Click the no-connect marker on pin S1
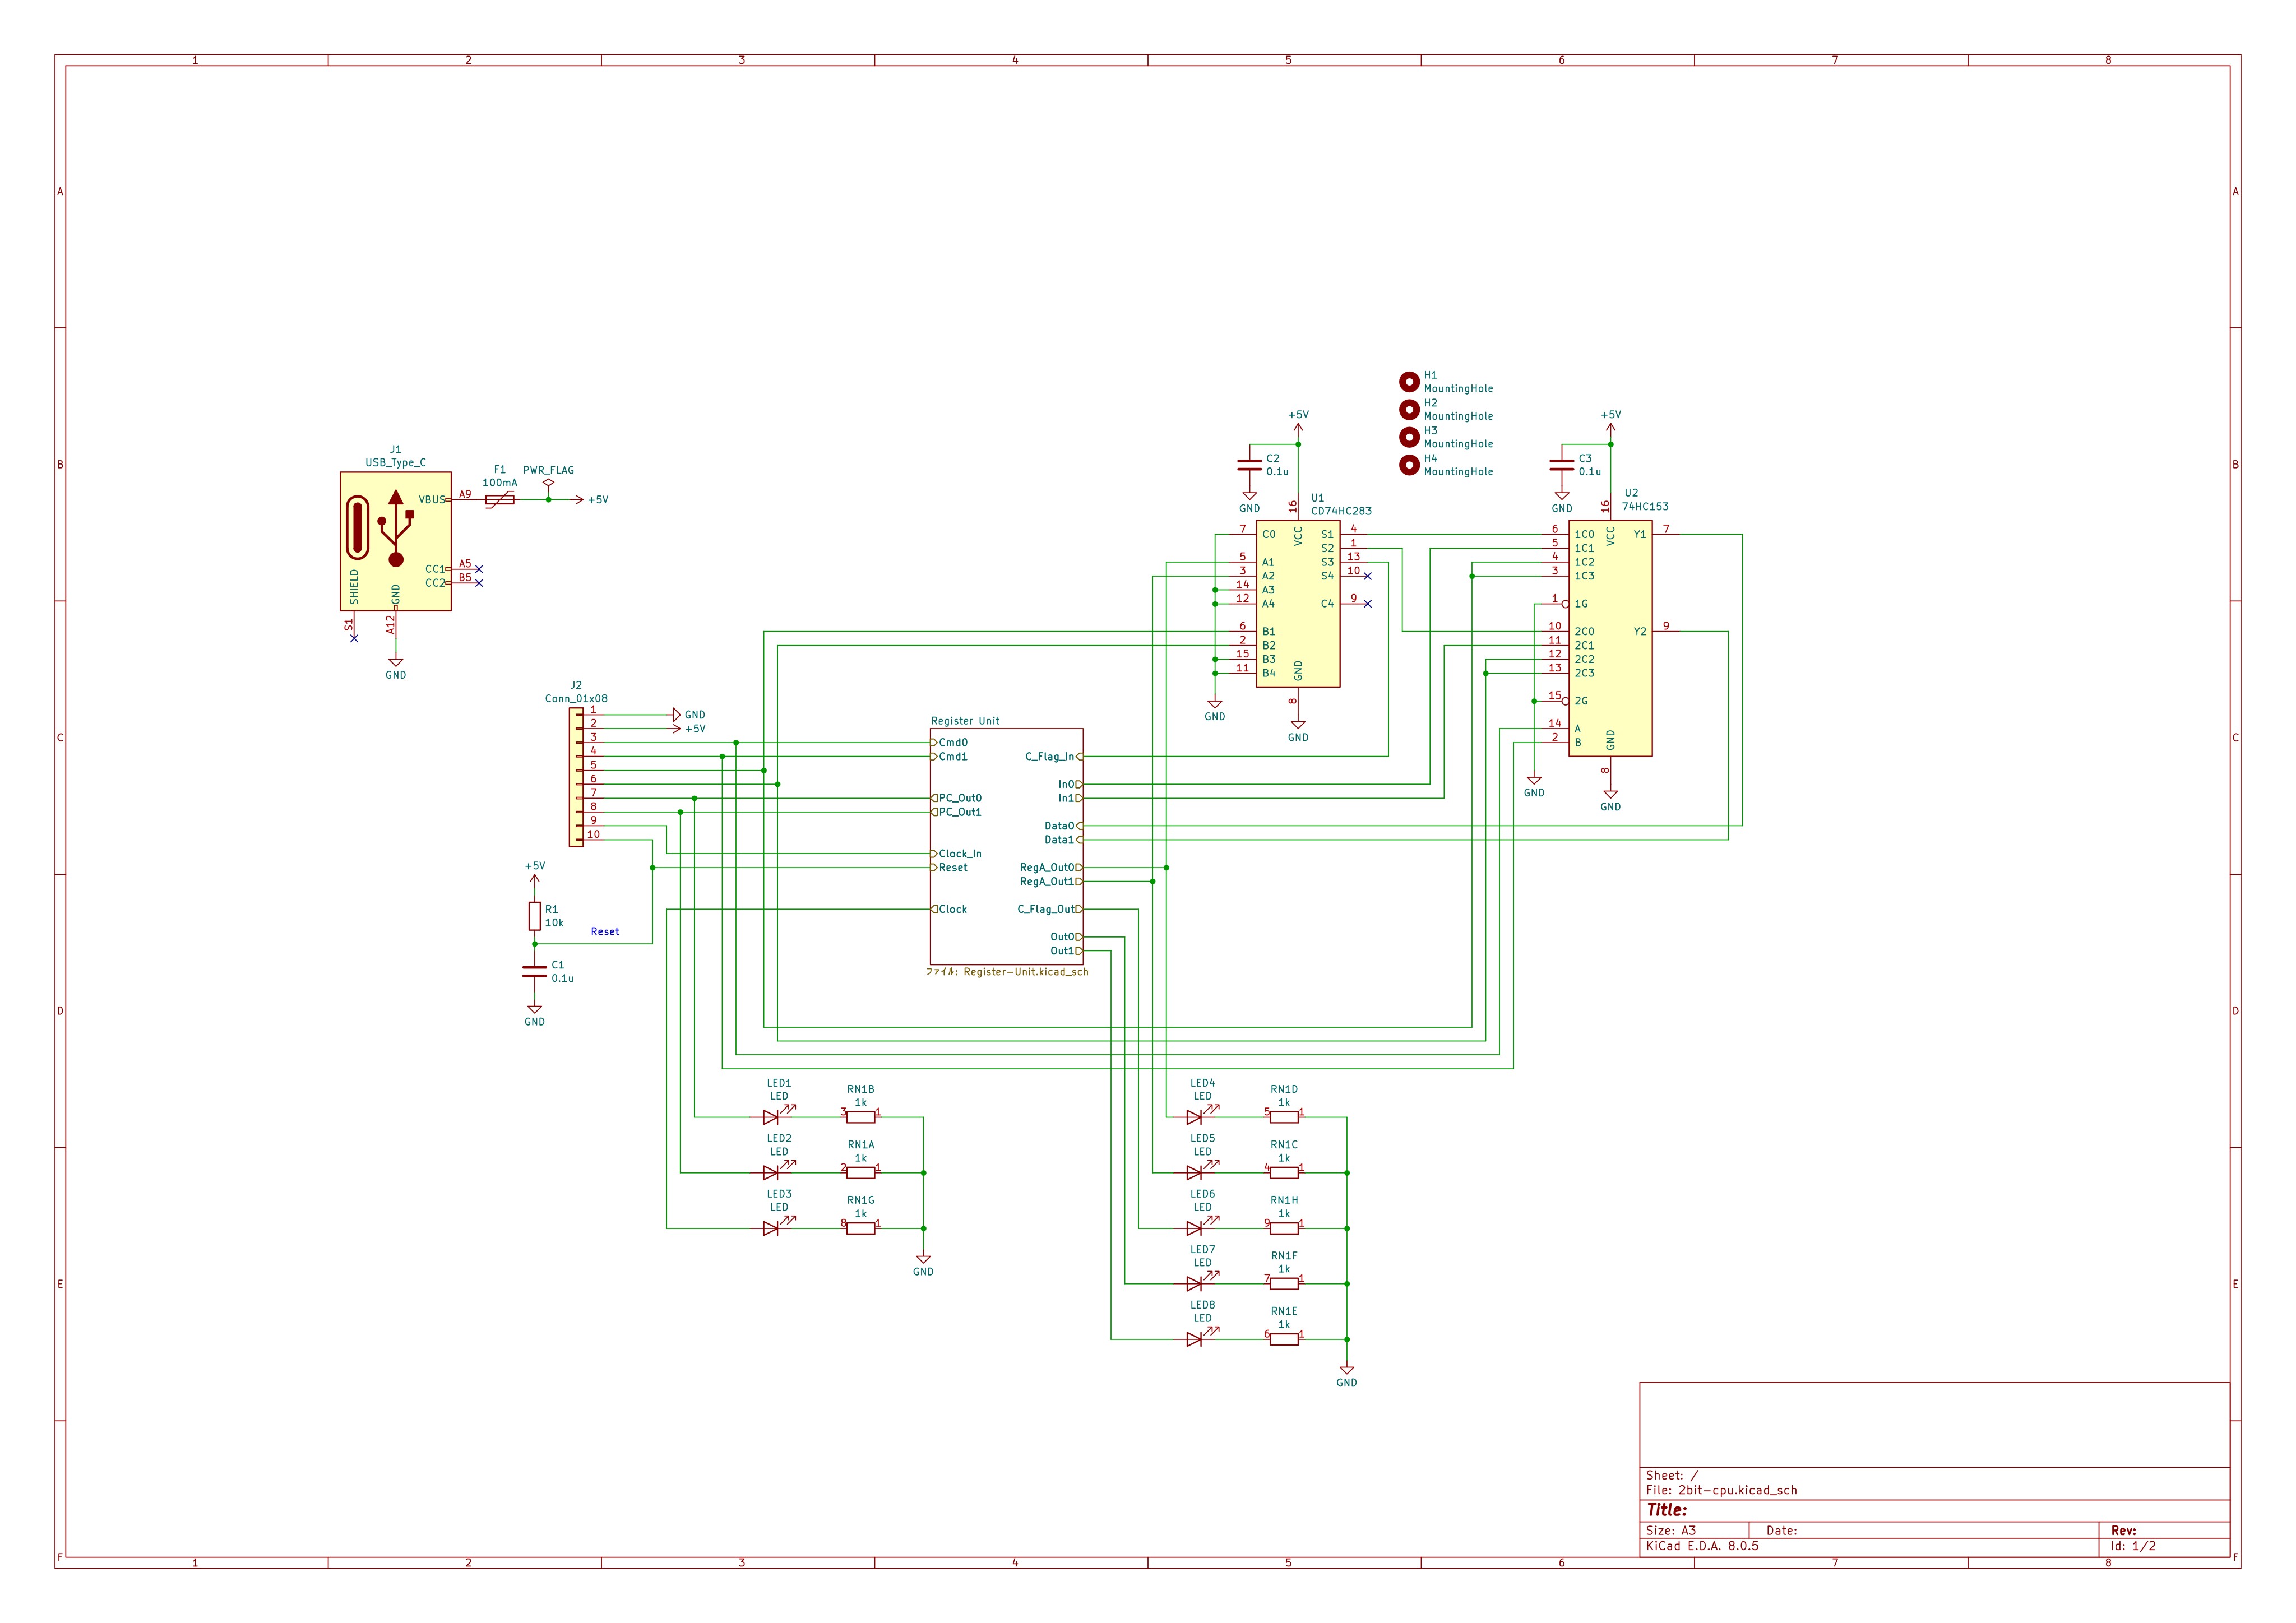Viewport: 2296px width, 1623px height. click(x=354, y=638)
